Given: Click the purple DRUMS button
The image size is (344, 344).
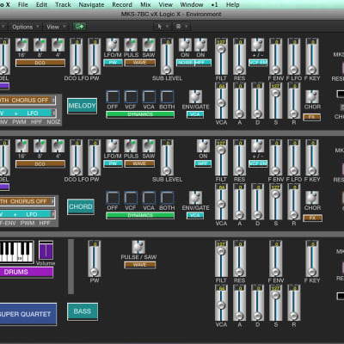Looking at the screenshot, I should point(27,272).
